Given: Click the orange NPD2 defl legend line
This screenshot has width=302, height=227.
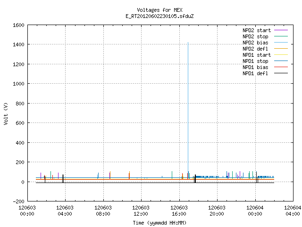Looking at the screenshot, I should coord(281,49).
